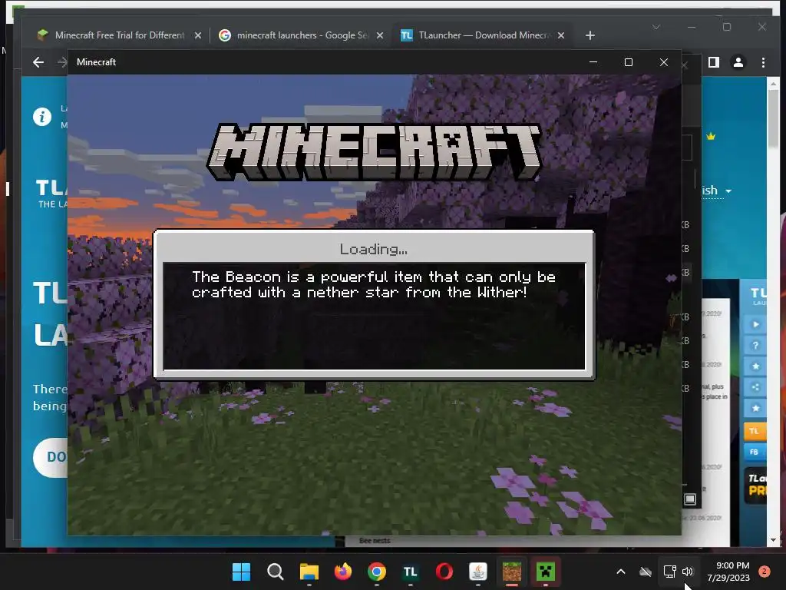Open Chrome three-dot menu
Screen dimensions: 786x590
[x=763, y=62]
